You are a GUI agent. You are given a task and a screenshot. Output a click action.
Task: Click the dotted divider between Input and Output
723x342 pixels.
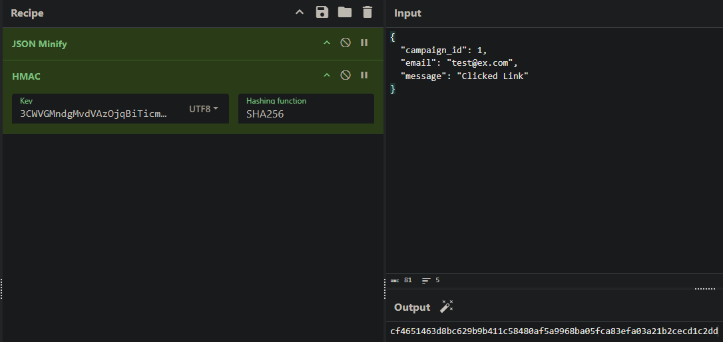[704, 289]
